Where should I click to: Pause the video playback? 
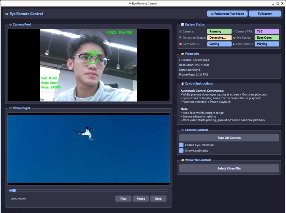click(141, 199)
